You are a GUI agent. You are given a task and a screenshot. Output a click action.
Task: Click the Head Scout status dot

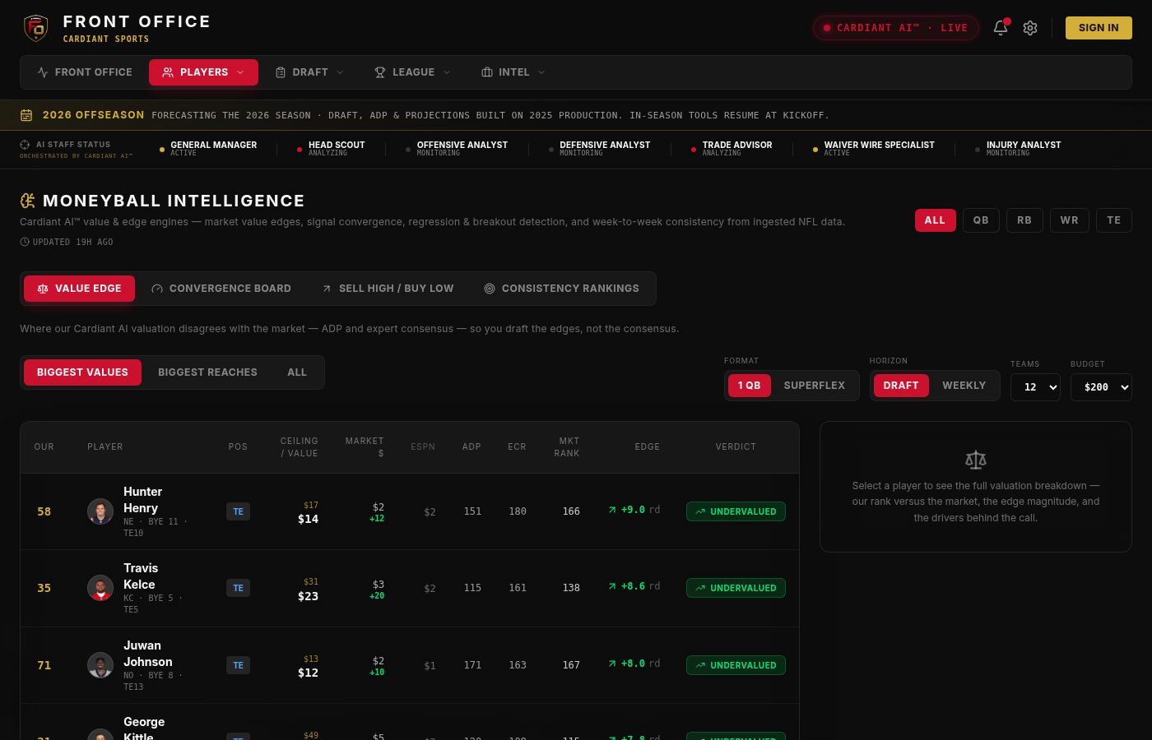coord(300,150)
